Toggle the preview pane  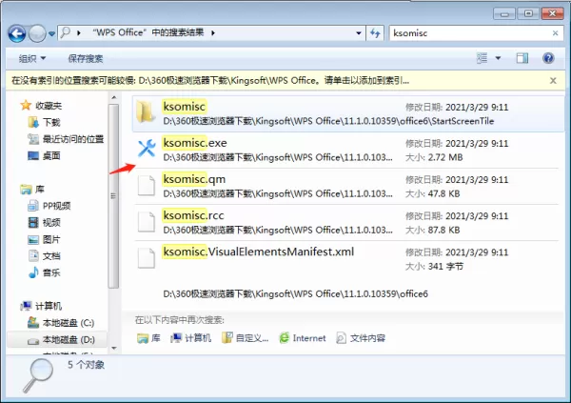[522, 58]
